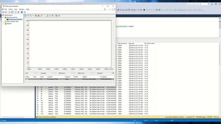Click the Query executed successfully status message

point(47,117)
